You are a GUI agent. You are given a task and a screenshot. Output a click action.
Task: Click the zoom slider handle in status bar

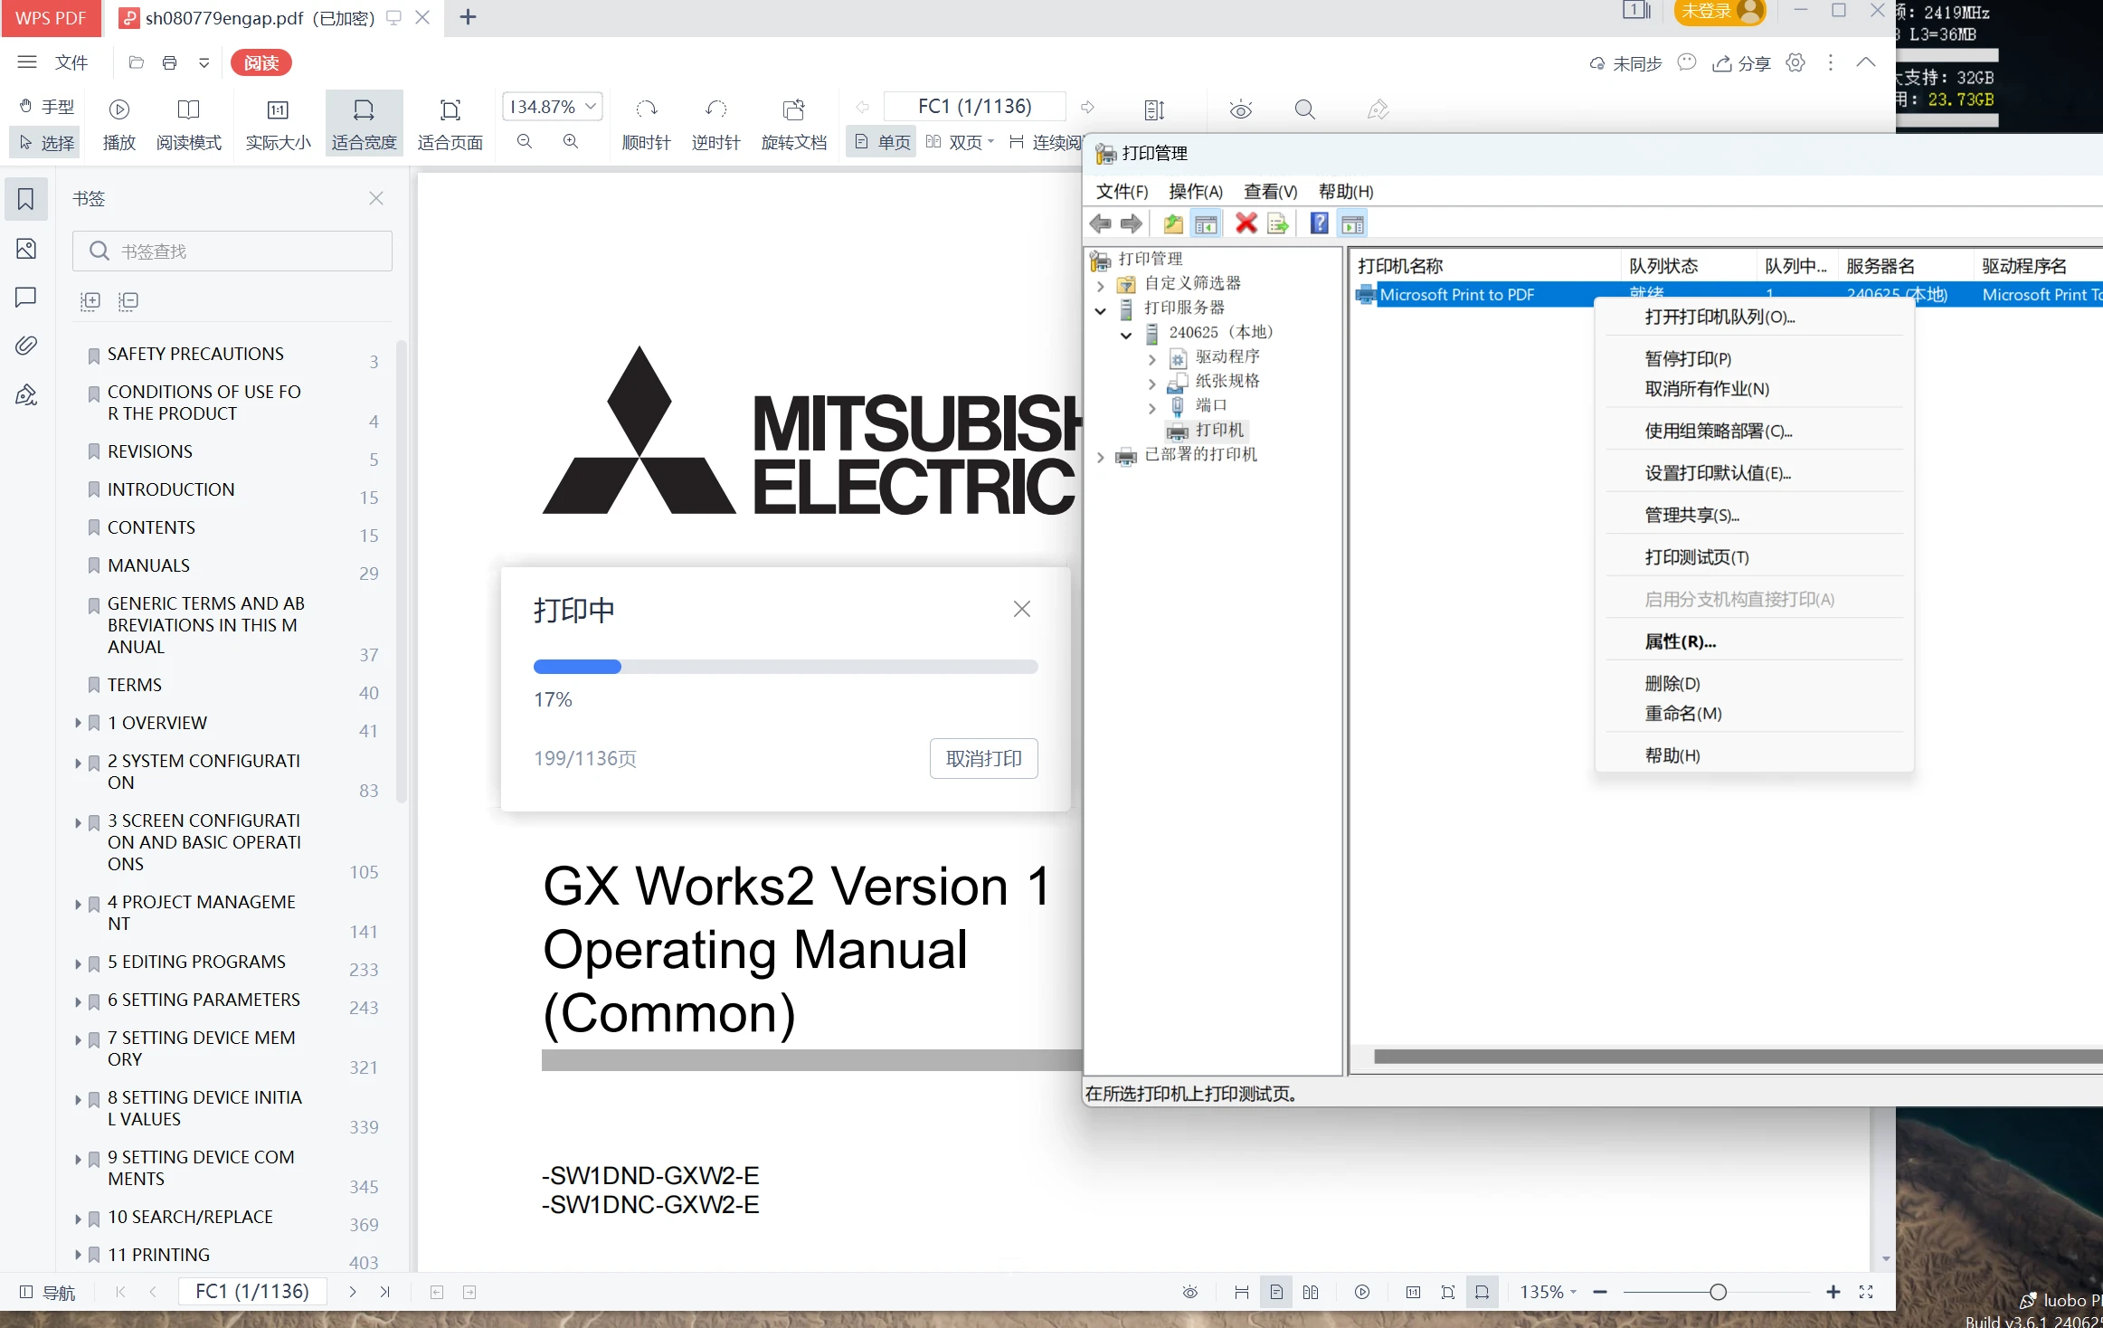click(x=1718, y=1292)
